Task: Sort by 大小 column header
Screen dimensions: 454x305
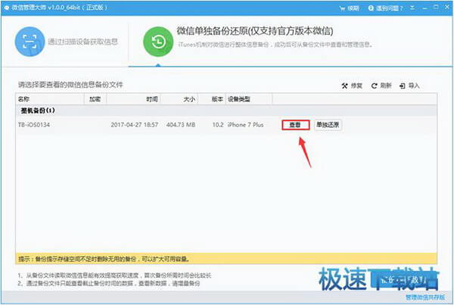Action: (x=179, y=99)
